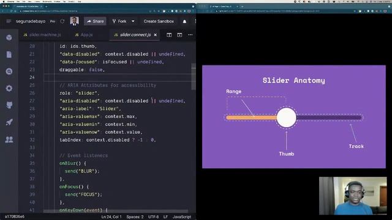Switch to slider.machine.js tab

(x=42, y=35)
